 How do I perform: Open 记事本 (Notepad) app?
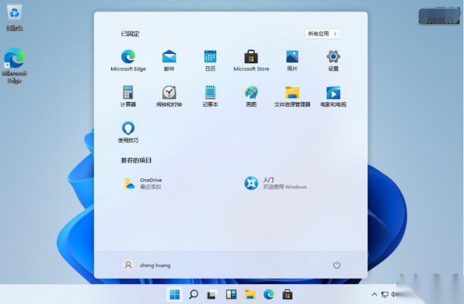(210, 93)
